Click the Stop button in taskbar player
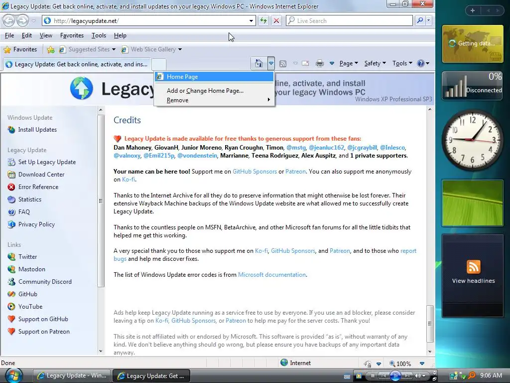 373,376
